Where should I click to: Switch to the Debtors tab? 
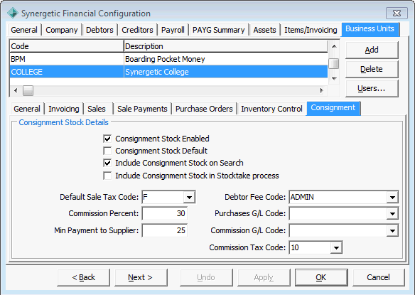[x=99, y=30]
